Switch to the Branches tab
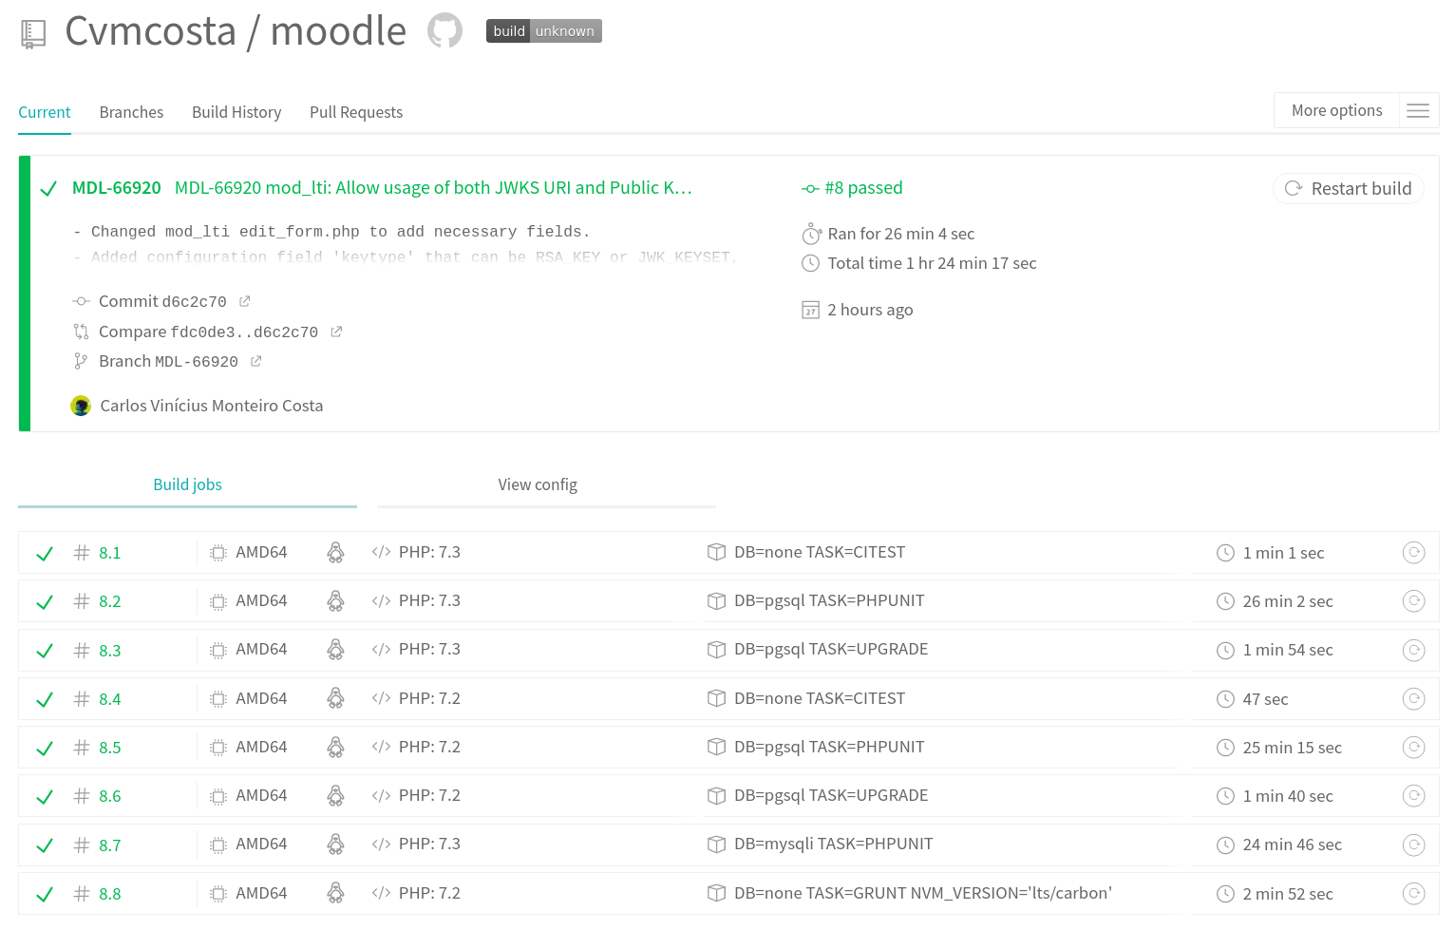 pos(131,112)
